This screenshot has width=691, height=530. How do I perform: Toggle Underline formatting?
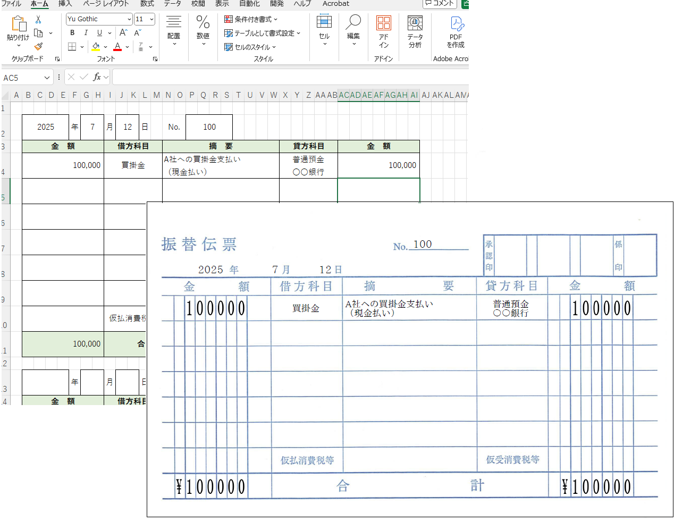click(x=99, y=33)
